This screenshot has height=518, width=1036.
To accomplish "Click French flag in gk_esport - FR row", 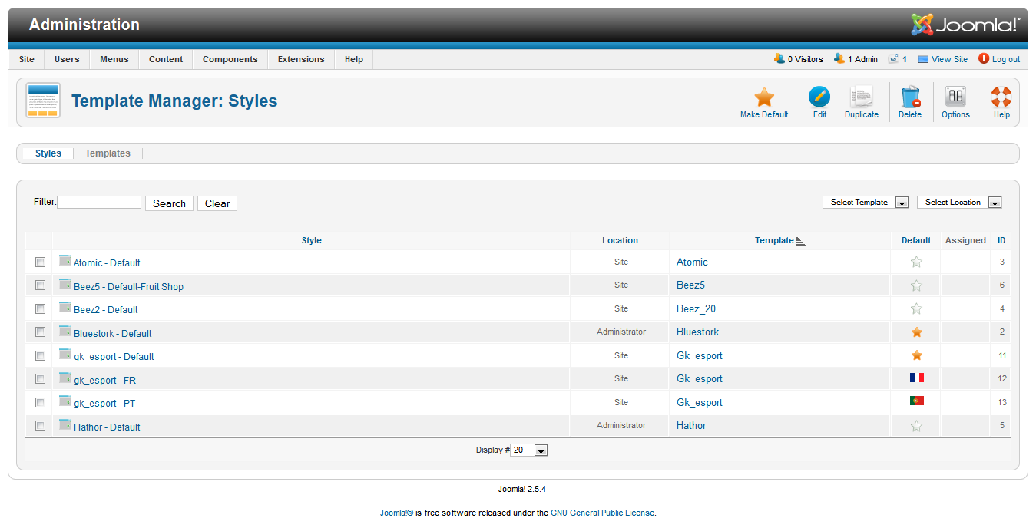I will coord(916,378).
